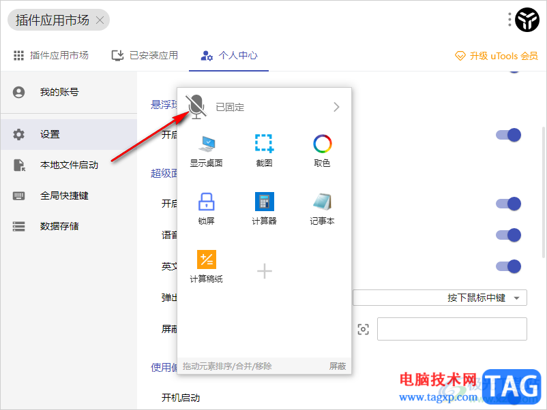Click the vertical scrollbar on the right
The height and width of the screenshot is (410, 547).
pyautogui.click(x=543, y=192)
